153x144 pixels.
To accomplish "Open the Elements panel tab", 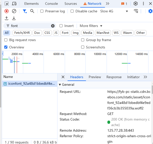I will (32, 4).
